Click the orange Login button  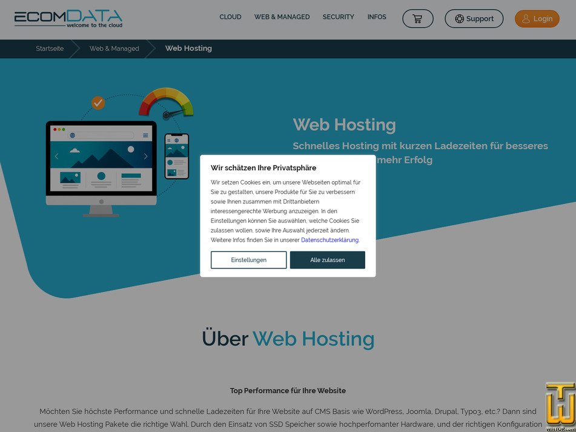537,19
